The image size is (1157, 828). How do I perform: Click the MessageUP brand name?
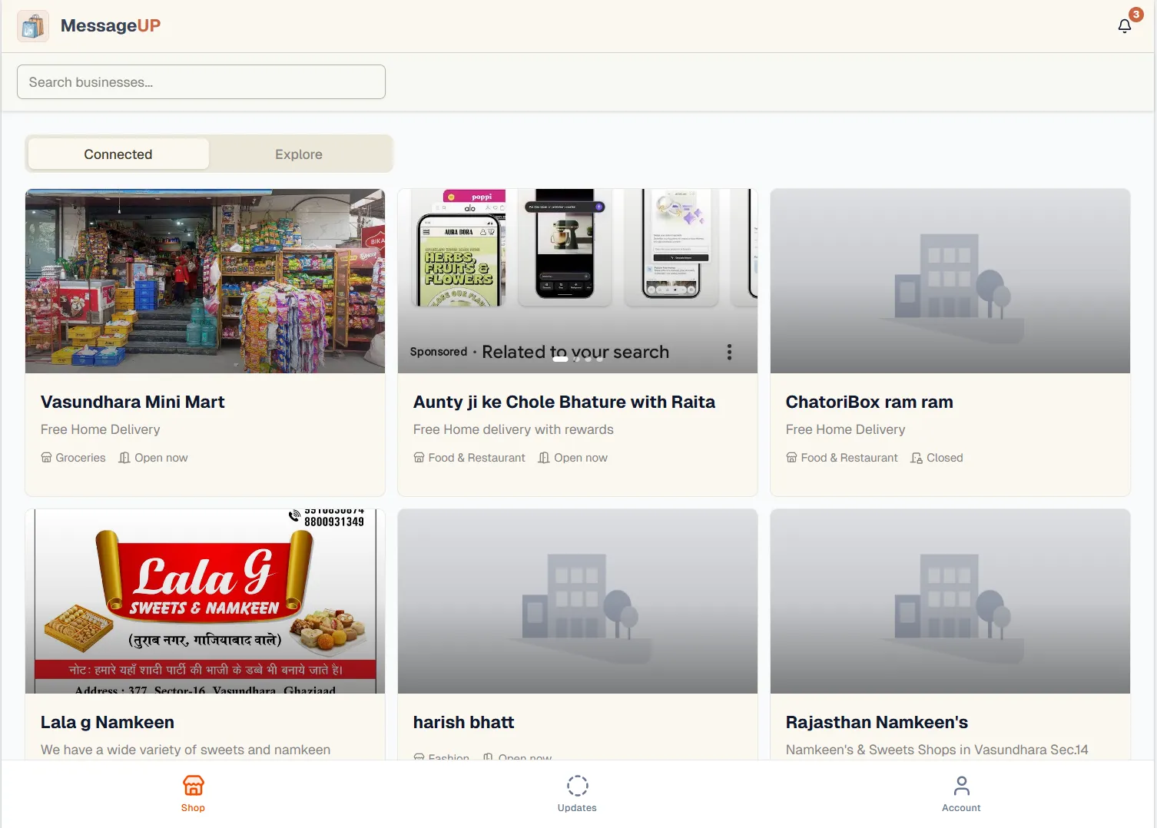111,25
